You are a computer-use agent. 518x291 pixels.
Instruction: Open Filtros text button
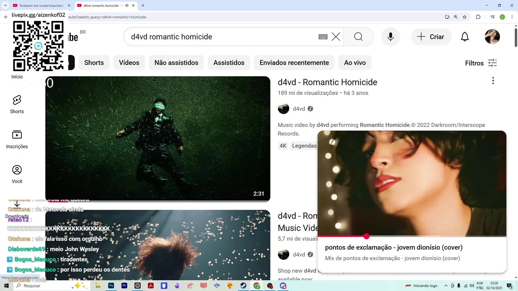point(474,63)
